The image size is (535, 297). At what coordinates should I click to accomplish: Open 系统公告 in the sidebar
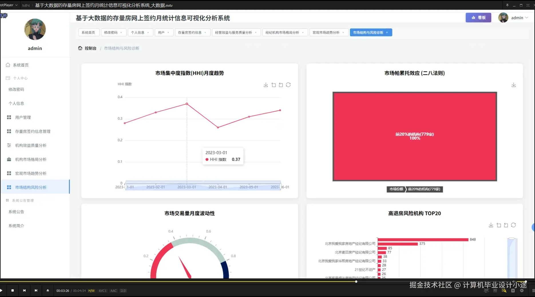(35, 212)
